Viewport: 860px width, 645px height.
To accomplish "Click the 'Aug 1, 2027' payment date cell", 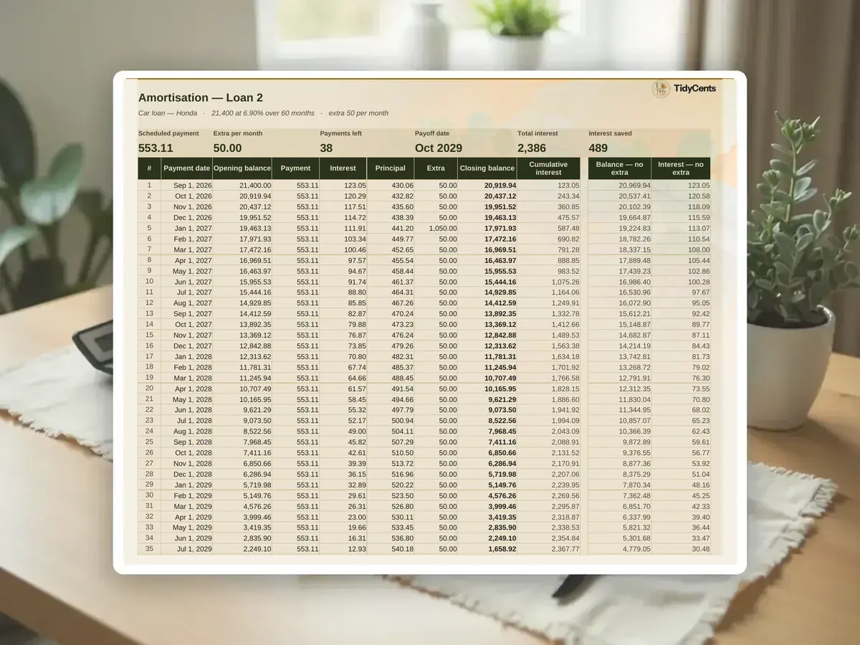I will tap(186, 303).
